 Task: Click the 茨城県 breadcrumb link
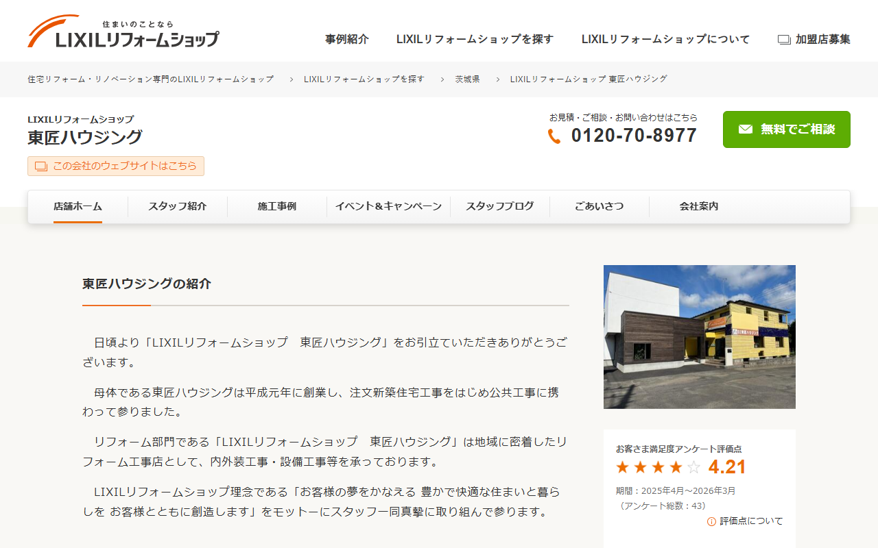click(468, 79)
